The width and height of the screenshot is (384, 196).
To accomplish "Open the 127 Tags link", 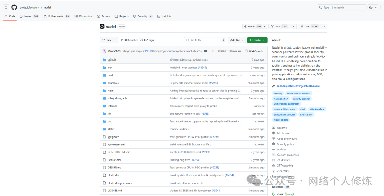I will [147, 40].
